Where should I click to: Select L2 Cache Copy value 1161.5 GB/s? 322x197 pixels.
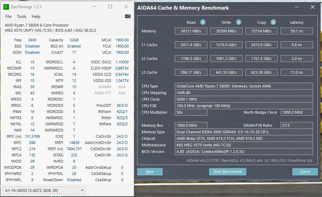(262, 59)
